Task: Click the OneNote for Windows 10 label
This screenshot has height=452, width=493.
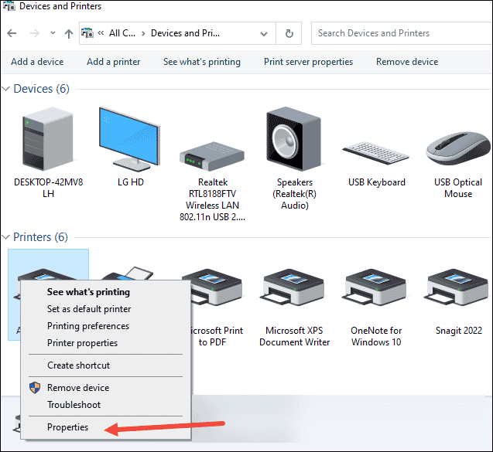Action: coord(376,336)
